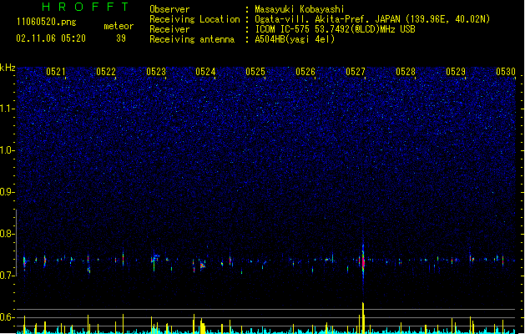The width and height of the screenshot is (525, 334).
Task: Click the meteor count 39
Action: [121, 38]
